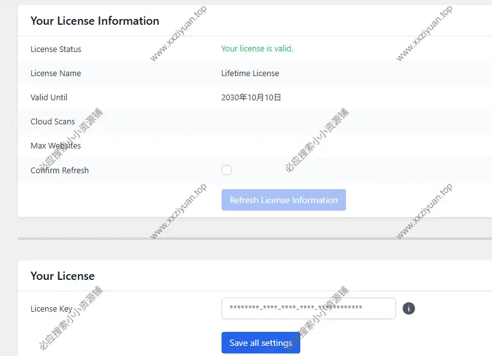The height and width of the screenshot is (356, 492).
Task: Click the 'Your License' panel heading
Action: pos(62,276)
